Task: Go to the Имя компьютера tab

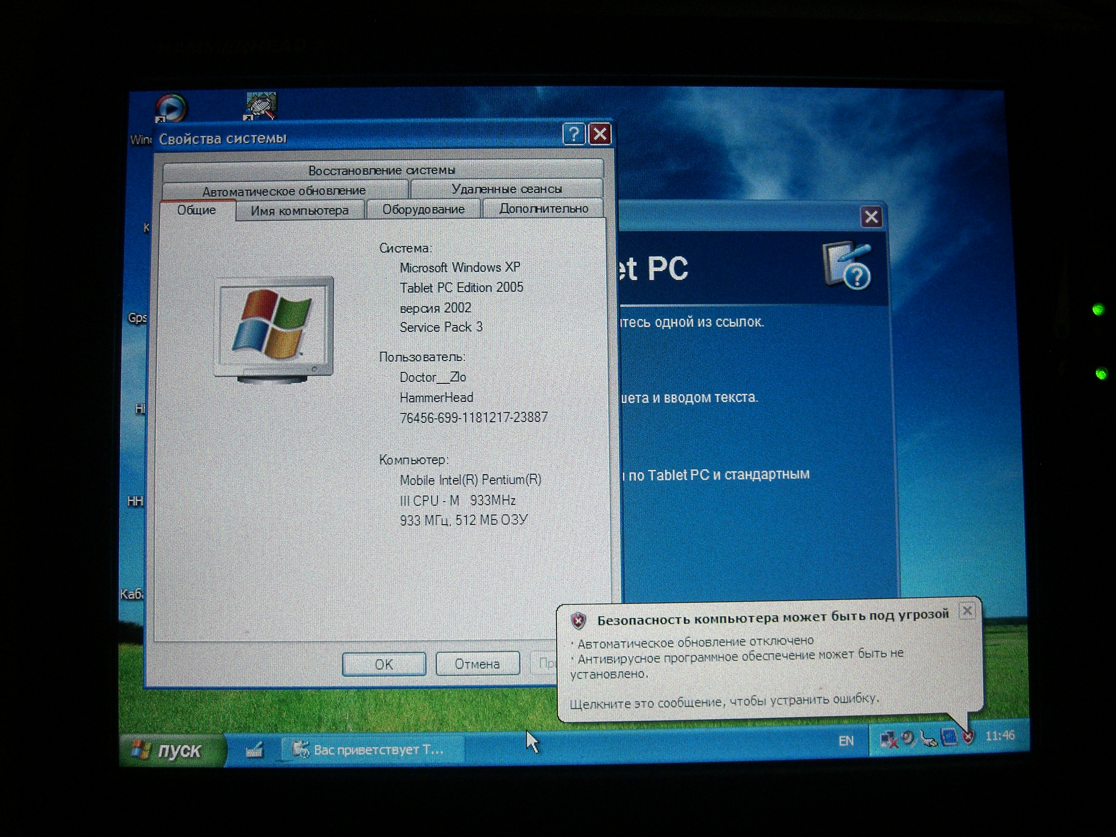Action: click(300, 210)
